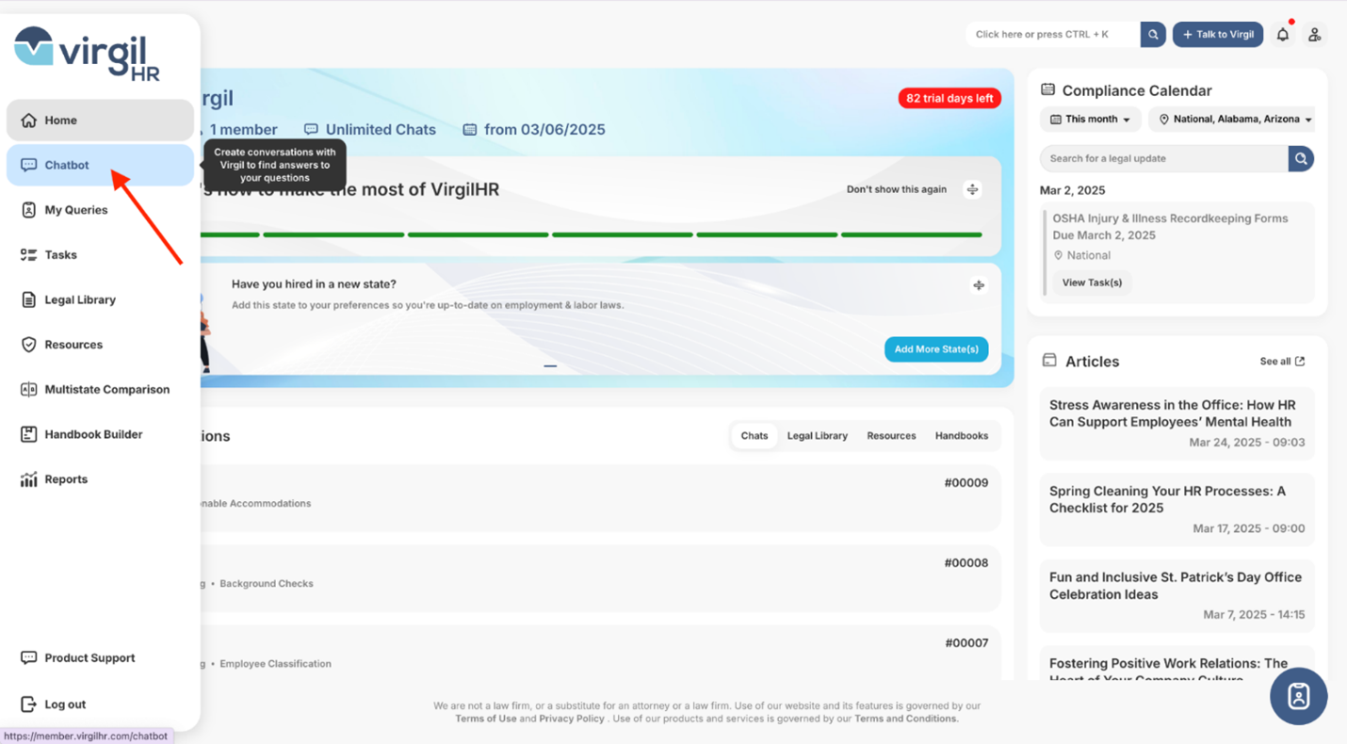Focus the Click here or press CTRL + K search field
The width and height of the screenshot is (1347, 744).
tap(1053, 35)
